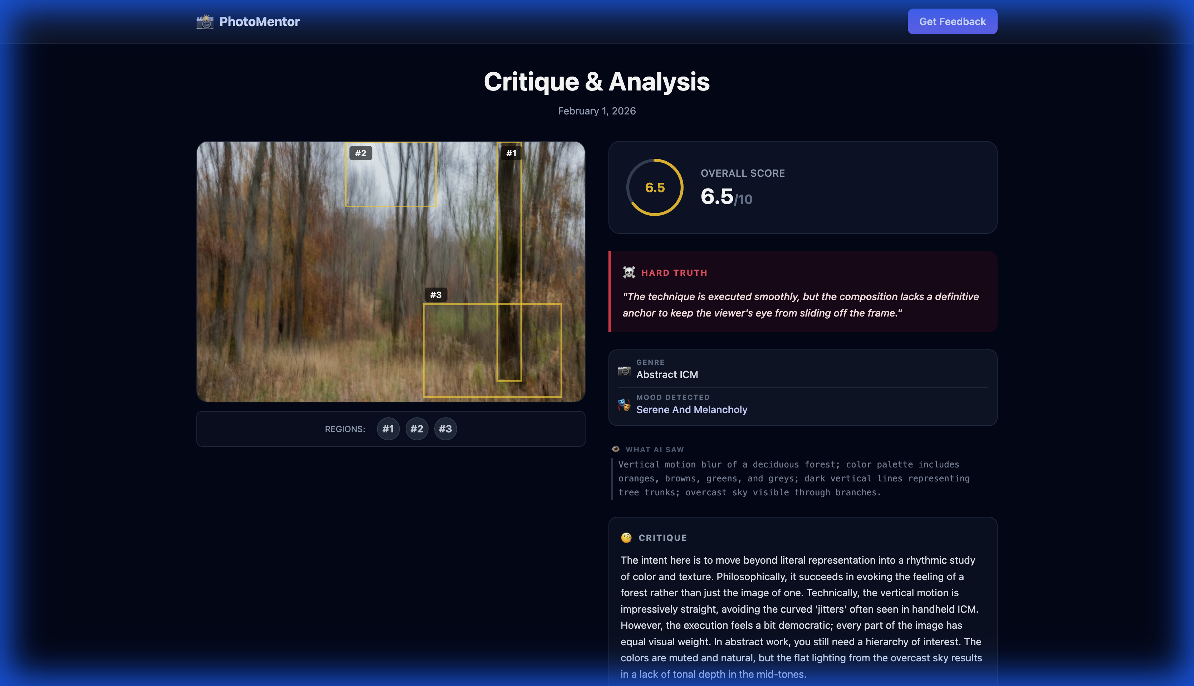Open the PhotoMentor home link

point(259,22)
